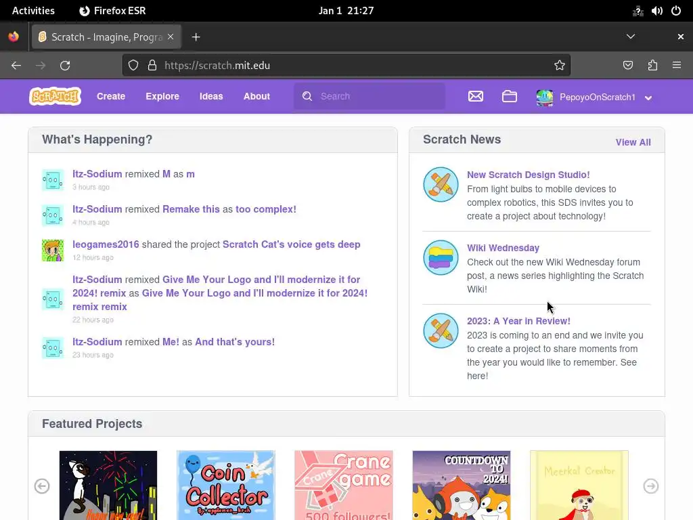Open the 'too complex!' remix link
The width and height of the screenshot is (693, 520).
point(265,209)
